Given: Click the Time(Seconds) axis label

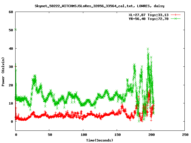Looking at the screenshot, I should tap(99, 140).
